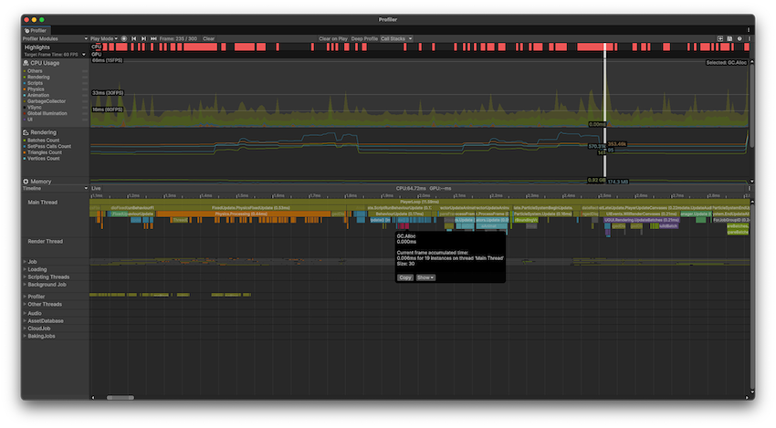Click the save profiler data icon
This screenshot has height=428, width=776.
coord(729,38)
